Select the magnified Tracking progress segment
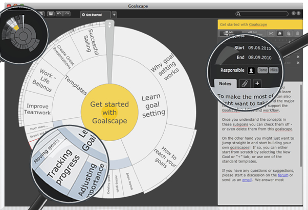 (63, 166)
